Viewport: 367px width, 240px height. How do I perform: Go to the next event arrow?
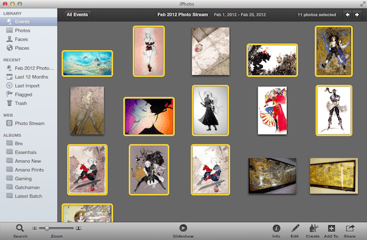357,15
